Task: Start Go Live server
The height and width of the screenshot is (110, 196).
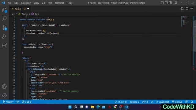Action: (x=177, y=102)
